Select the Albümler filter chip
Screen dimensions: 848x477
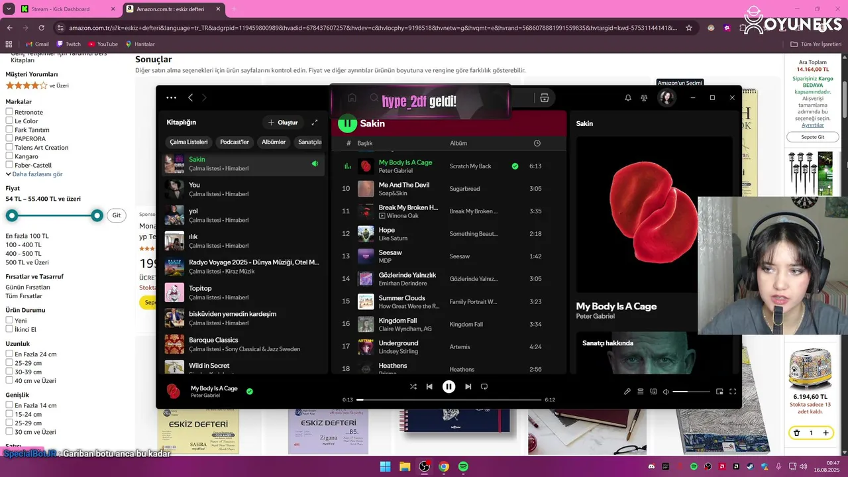pyautogui.click(x=274, y=142)
